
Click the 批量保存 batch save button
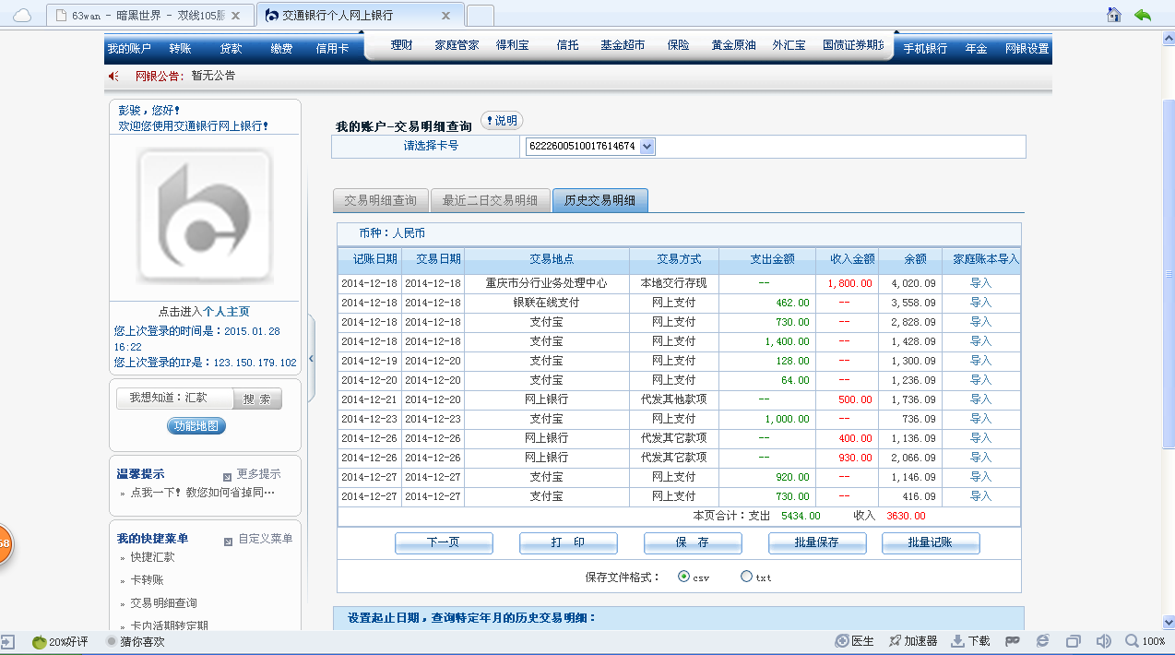click(x=816, y=543)
